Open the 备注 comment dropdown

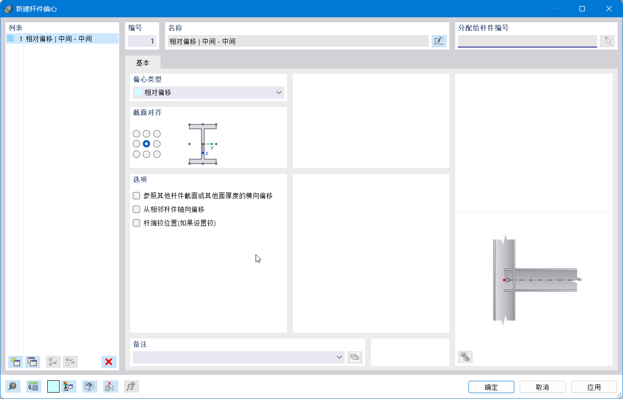[339, 358]
